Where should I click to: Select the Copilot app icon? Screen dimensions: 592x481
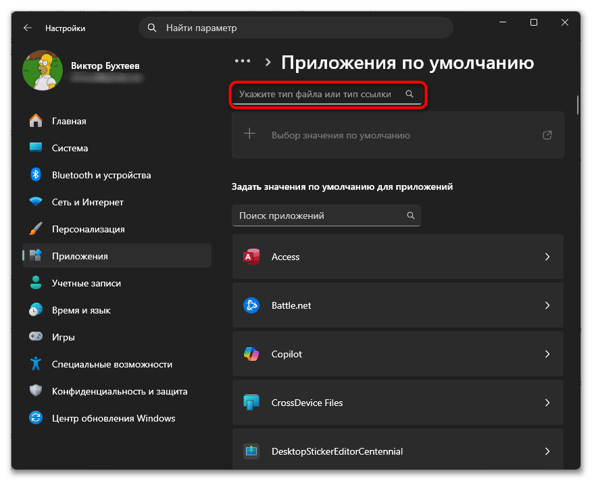coord(251,354)
